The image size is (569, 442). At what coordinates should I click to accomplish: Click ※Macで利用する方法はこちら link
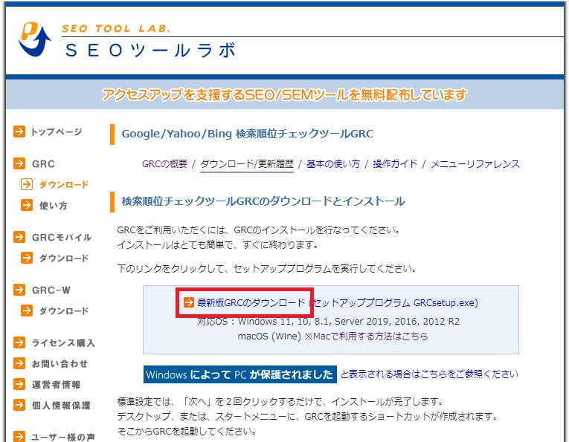[x=366, y=337]
